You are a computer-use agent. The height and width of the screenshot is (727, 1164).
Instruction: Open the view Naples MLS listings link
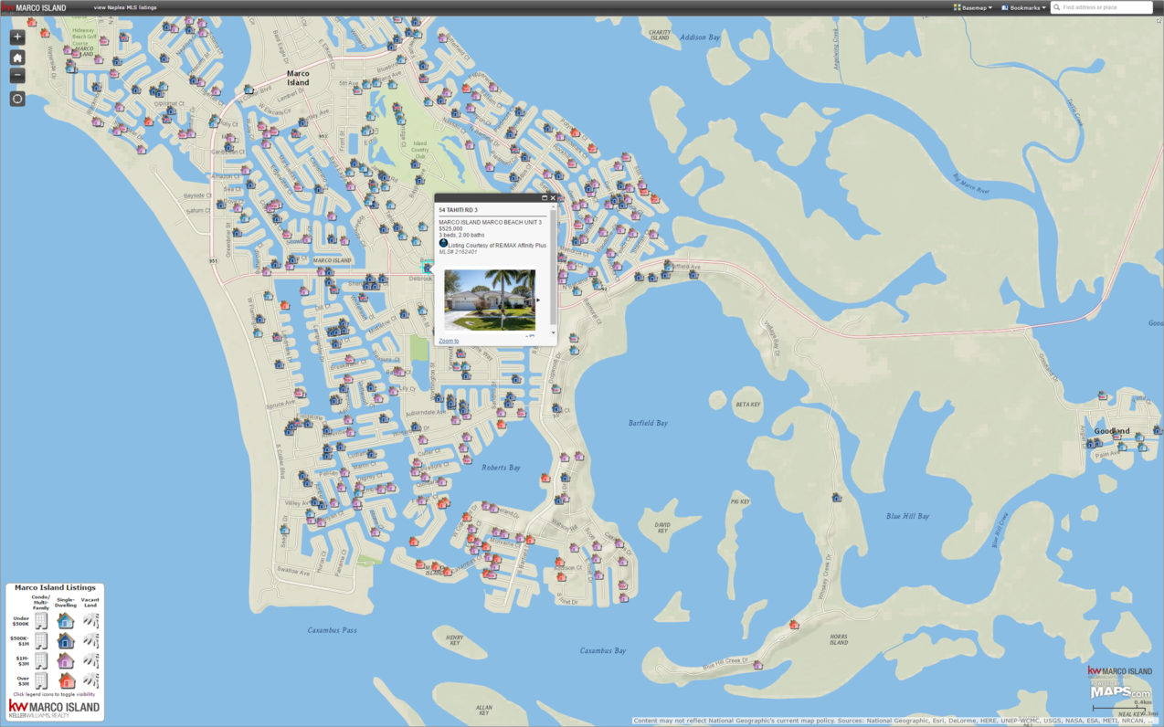[x=125, y=7]
